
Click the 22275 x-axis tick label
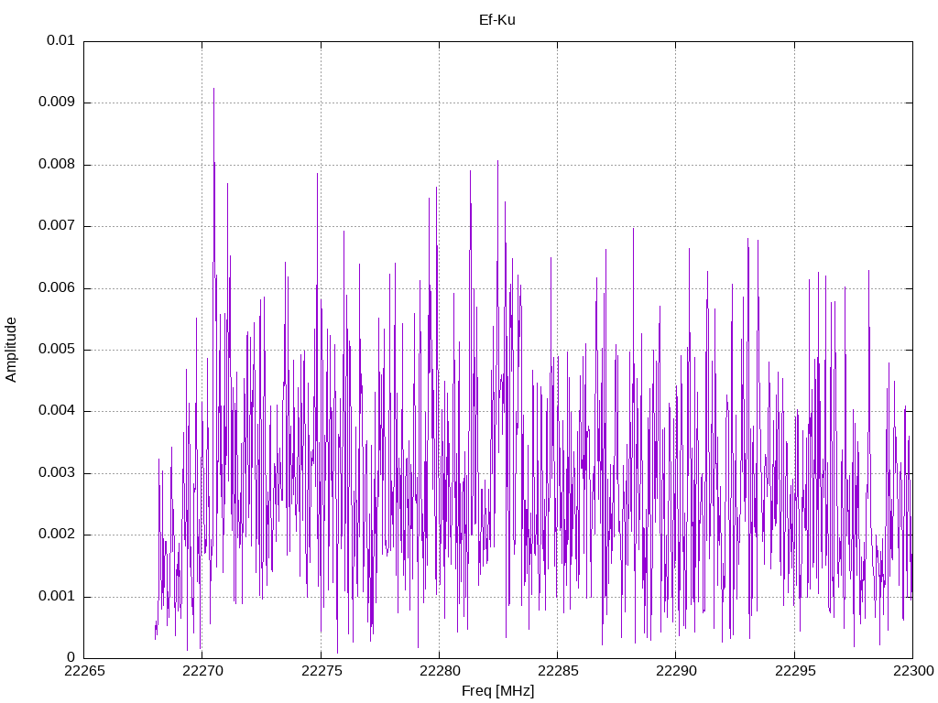pos(322,671)
